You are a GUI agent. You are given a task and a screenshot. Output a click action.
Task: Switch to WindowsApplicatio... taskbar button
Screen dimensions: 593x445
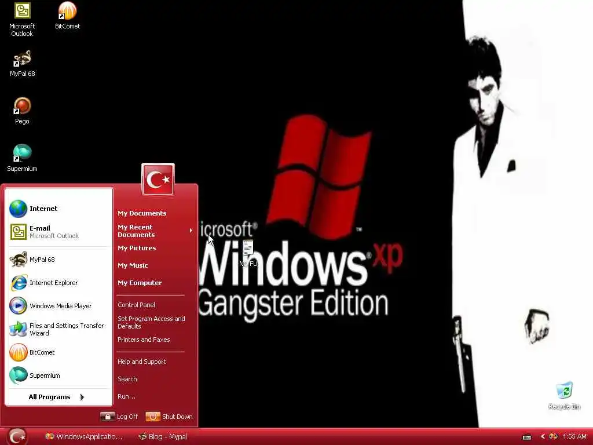(84, 437)
